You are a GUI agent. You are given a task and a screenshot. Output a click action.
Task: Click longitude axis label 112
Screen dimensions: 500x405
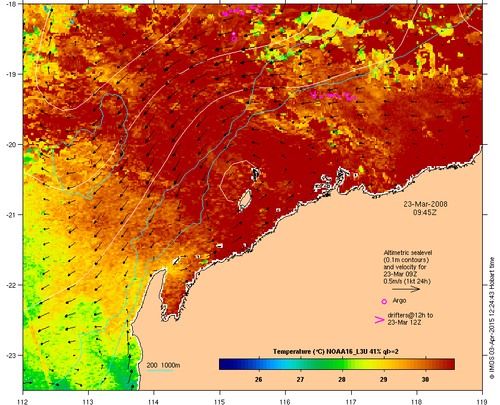click(x=23, y=402)
